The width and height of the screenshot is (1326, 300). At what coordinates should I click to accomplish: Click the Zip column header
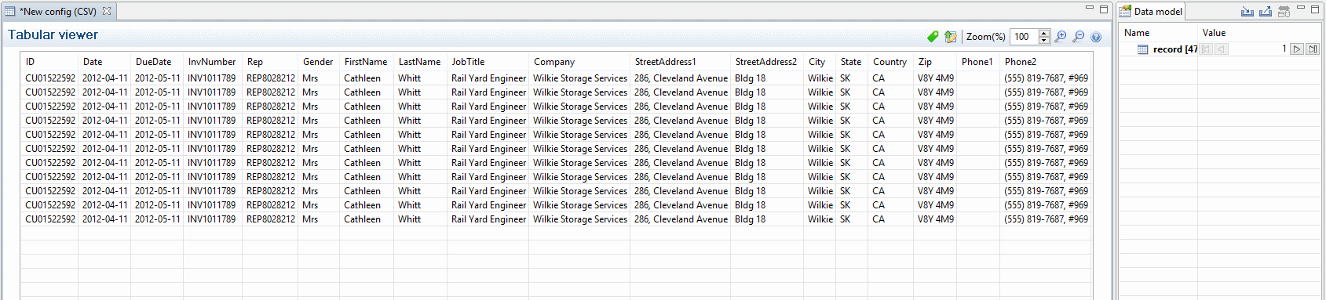[x=935, y=62]
